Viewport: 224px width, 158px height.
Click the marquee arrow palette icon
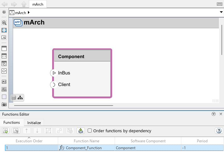click(4, 37)
